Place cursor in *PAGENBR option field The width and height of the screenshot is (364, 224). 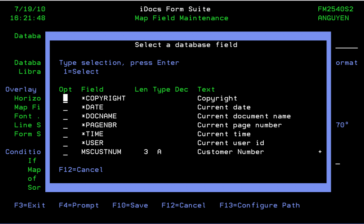[65, 125]
